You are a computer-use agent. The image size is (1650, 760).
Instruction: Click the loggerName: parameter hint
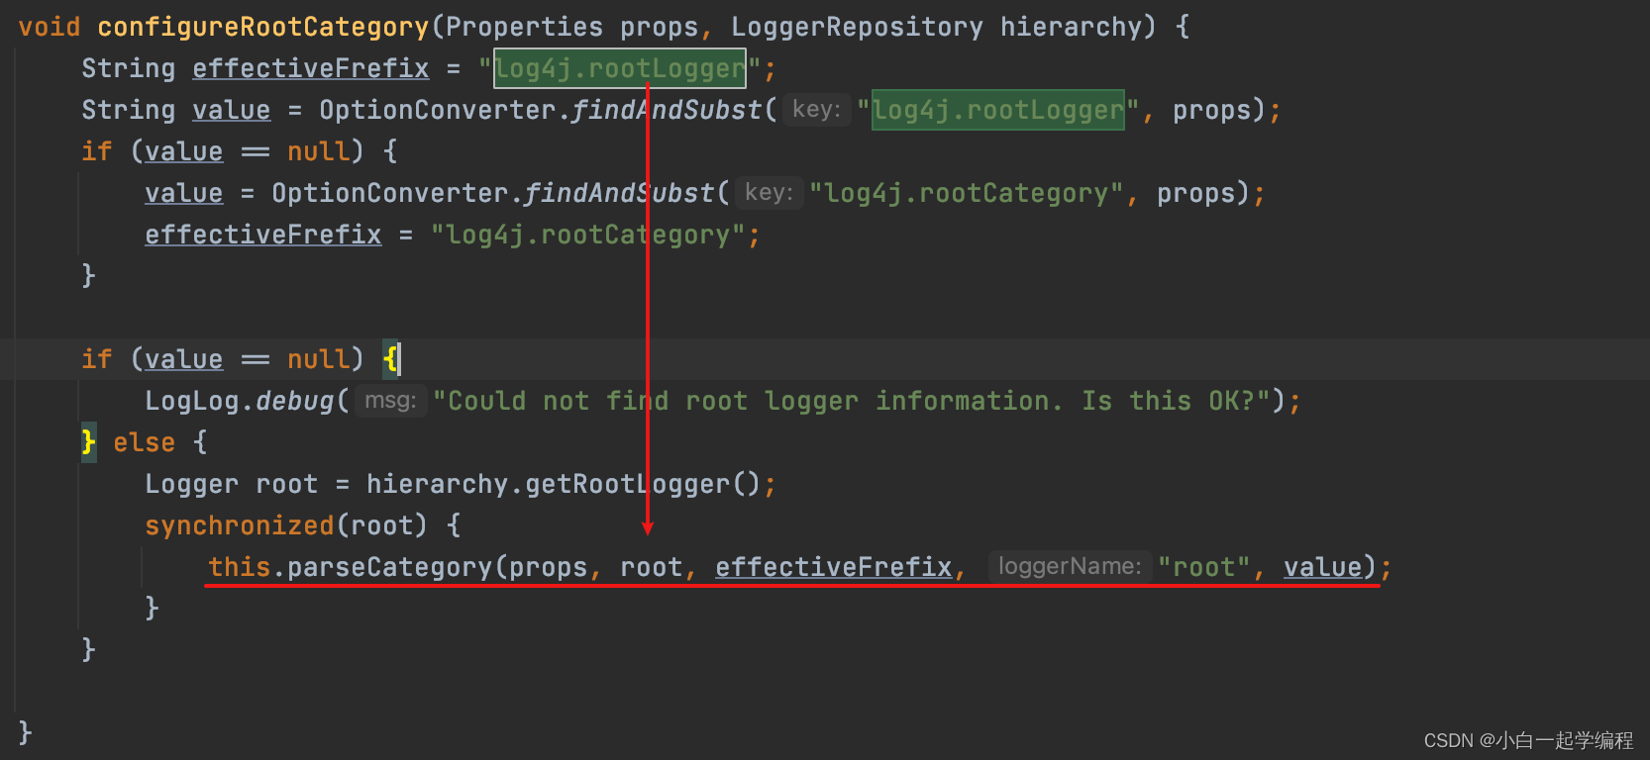(1071, 567)
